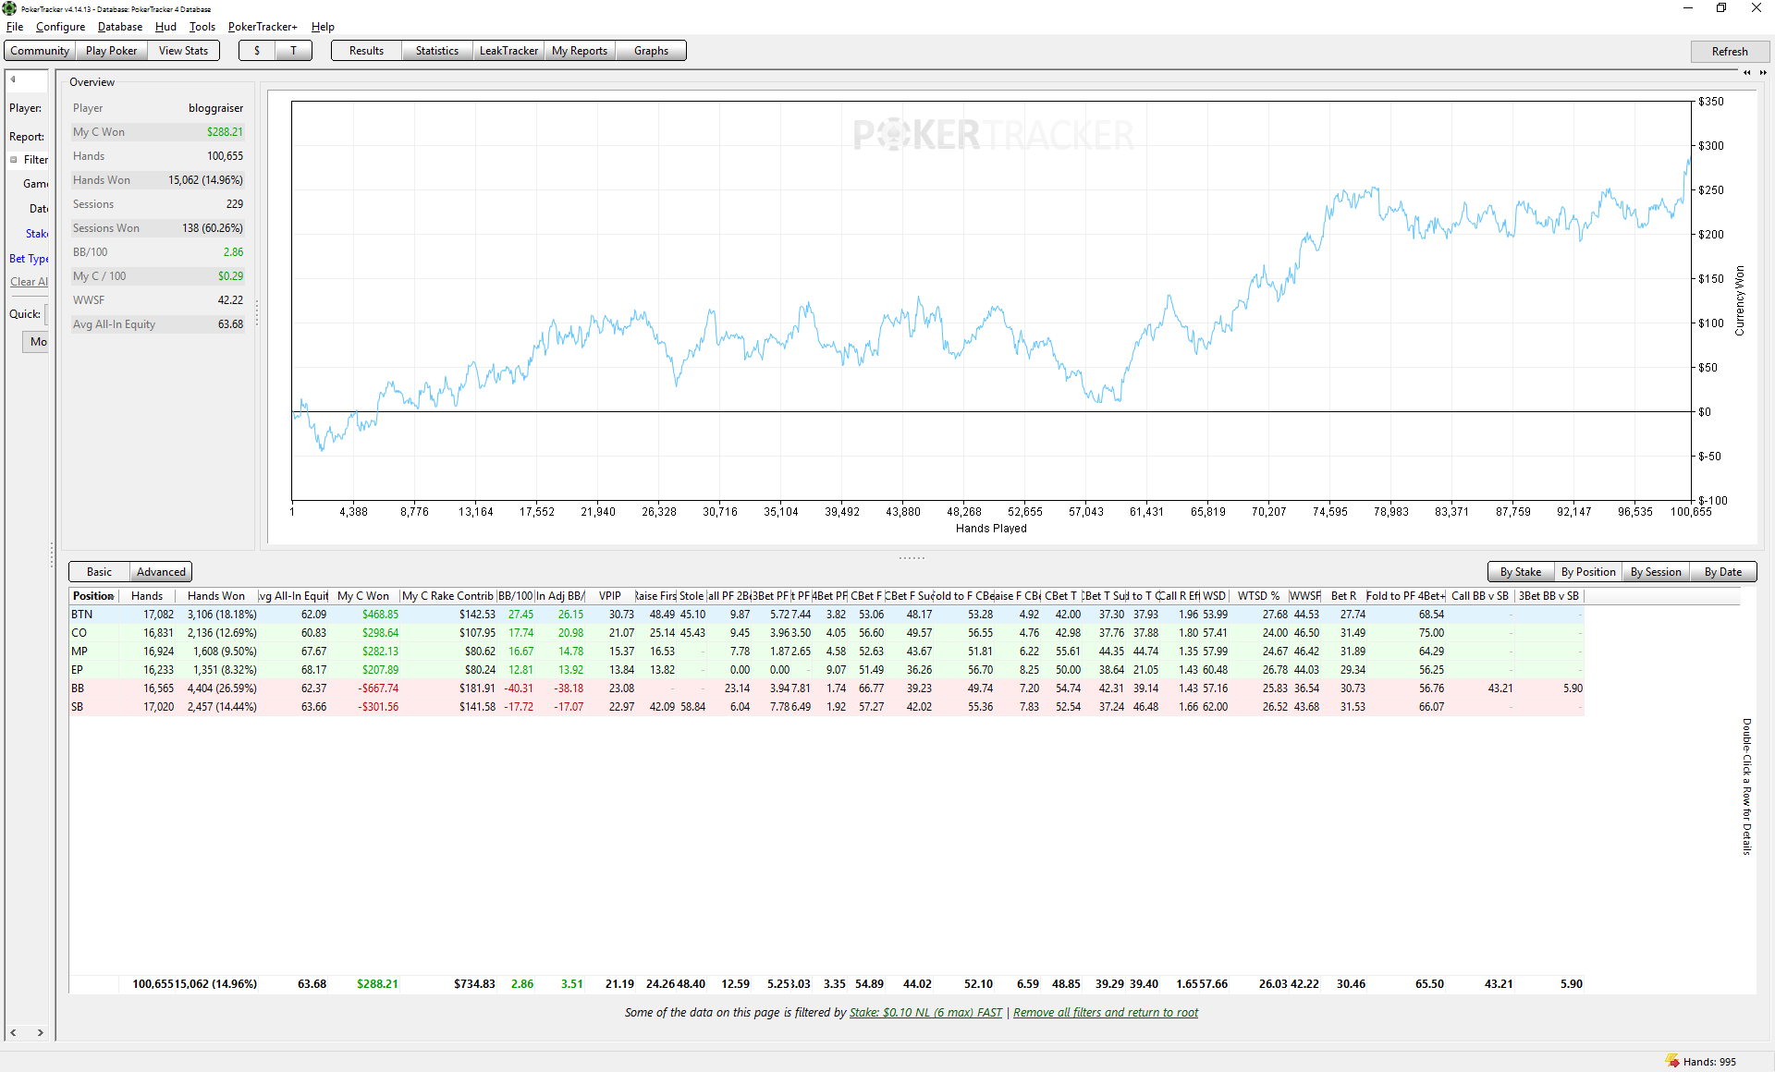
Task: Collapse sidebar with the small left triangle
Action: [x=13, y=79]
